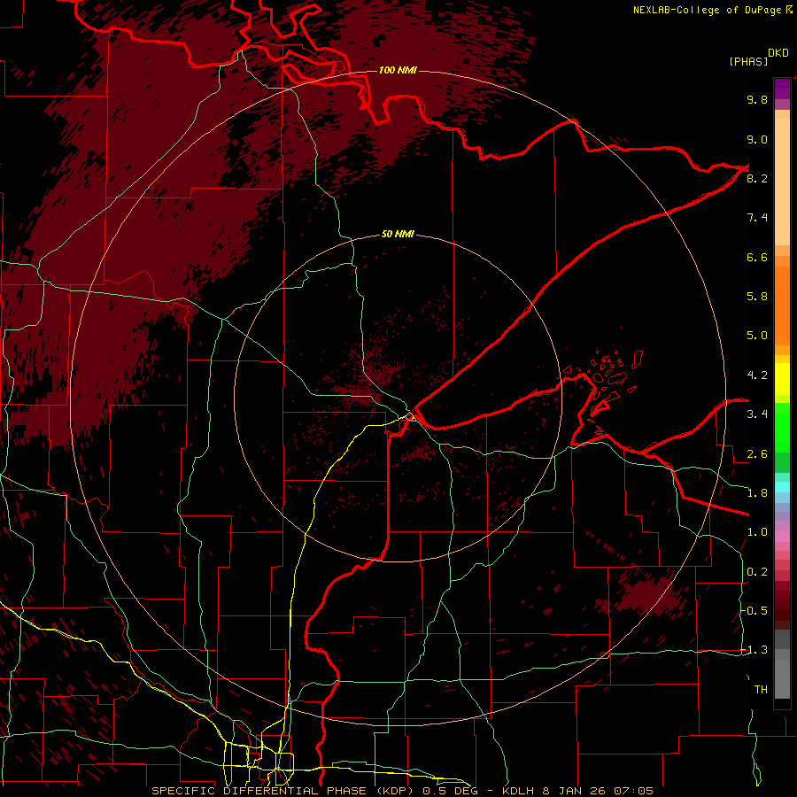Click the 1.8 scale value

[x=757, y=493]
